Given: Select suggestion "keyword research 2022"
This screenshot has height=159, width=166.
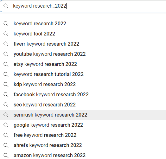Looking at the screenshot, I should click(x=83, y=24).
